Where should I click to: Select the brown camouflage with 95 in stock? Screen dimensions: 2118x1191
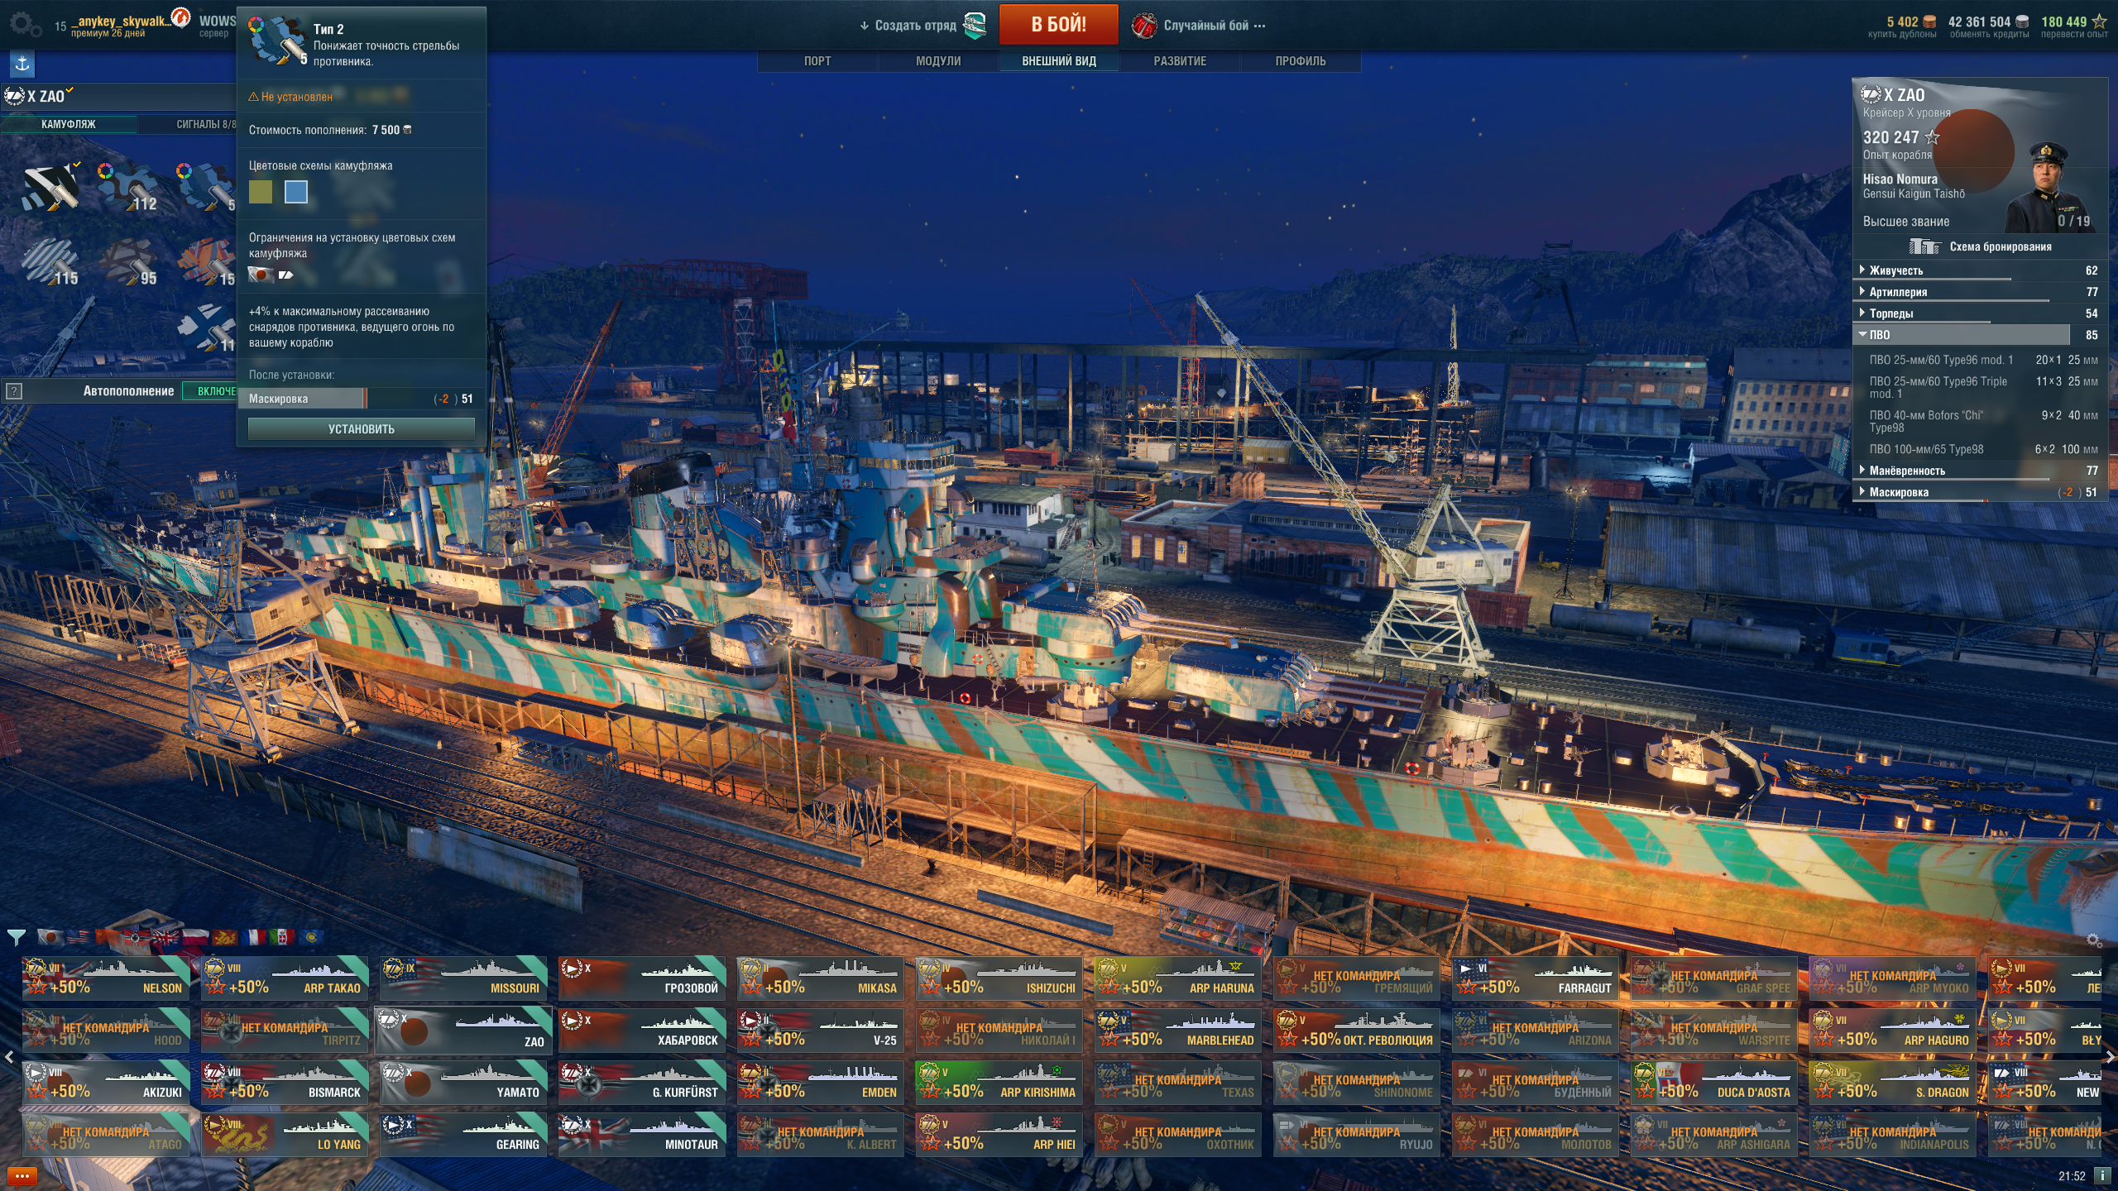[x=128, y=262]
